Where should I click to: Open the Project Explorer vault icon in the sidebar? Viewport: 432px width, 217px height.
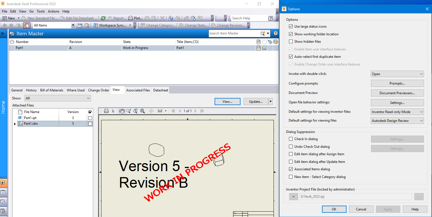click(3, 183)
